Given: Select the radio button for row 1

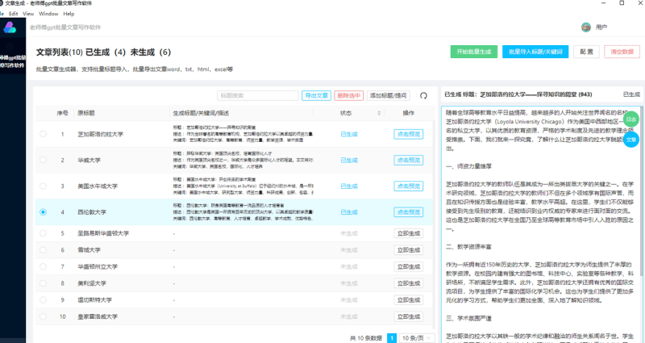Looking at the screenshot, I should [44, 134].
